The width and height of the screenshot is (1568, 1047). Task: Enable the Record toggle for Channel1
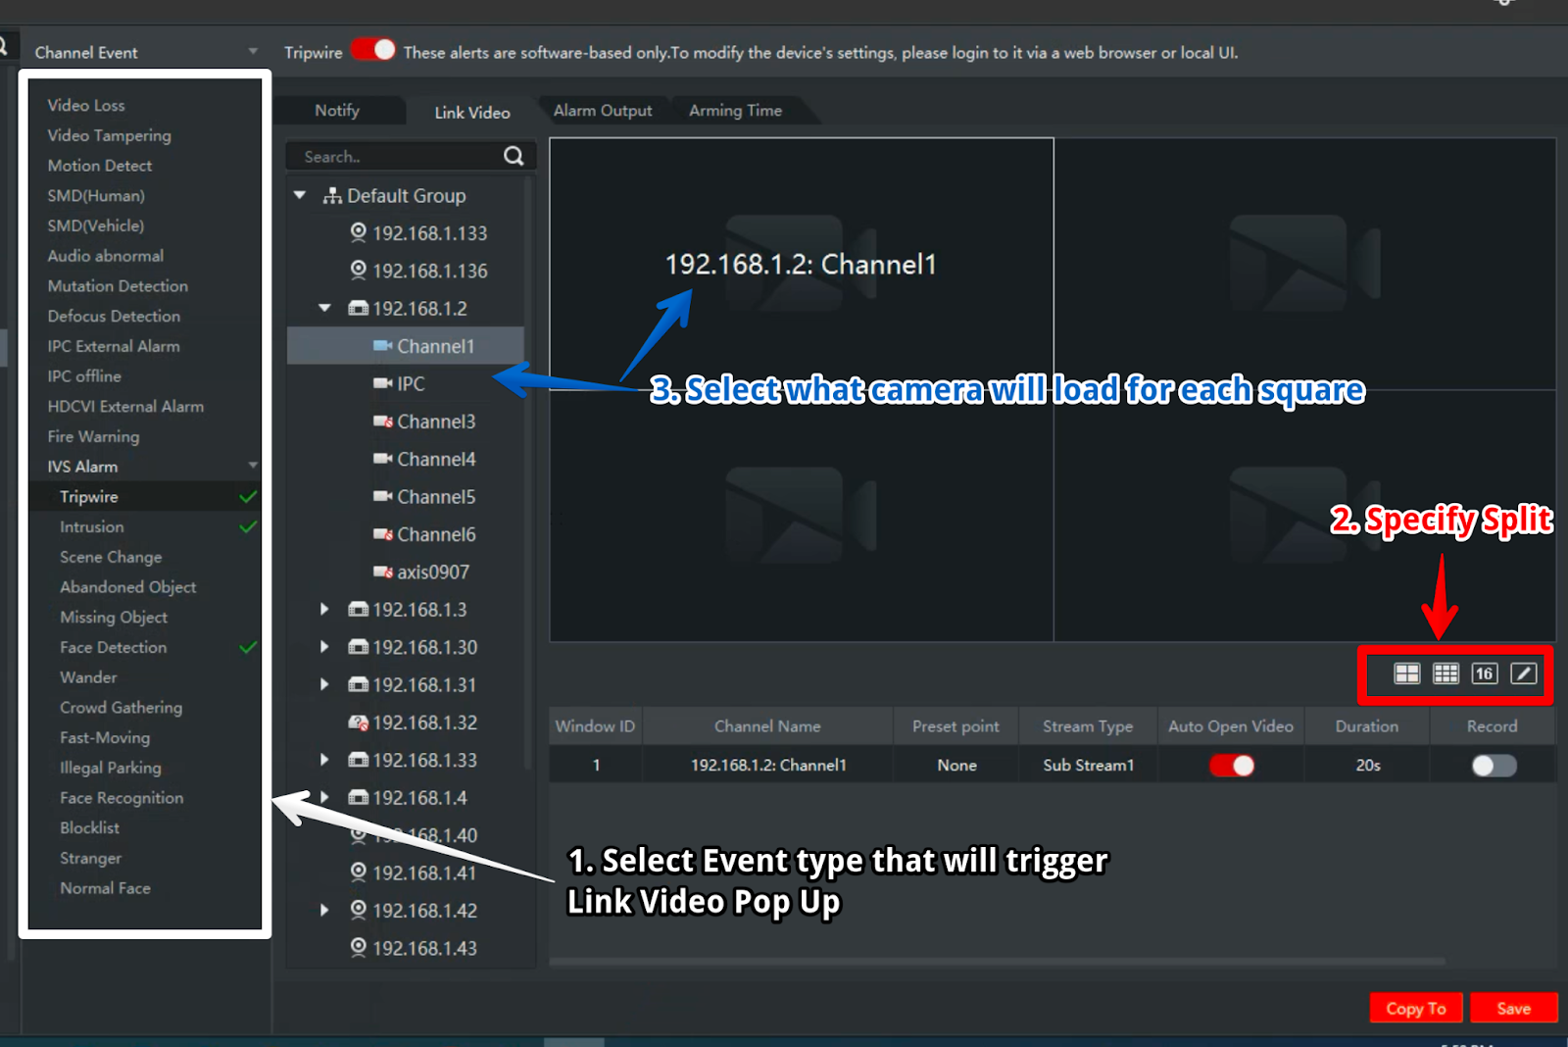click(x=1493, y=766)
